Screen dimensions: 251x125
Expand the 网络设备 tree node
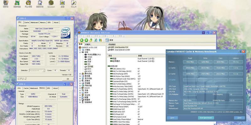click(80, 86)
